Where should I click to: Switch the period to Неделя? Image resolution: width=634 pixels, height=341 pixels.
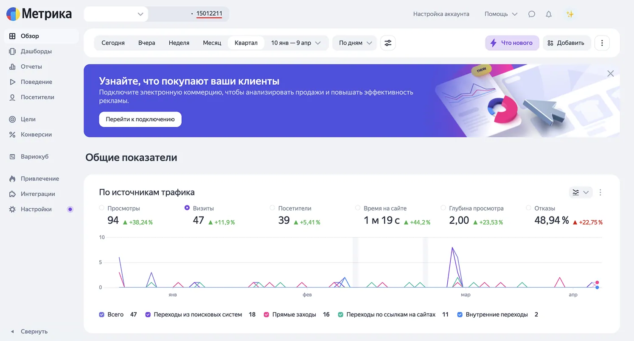[179, 43]
